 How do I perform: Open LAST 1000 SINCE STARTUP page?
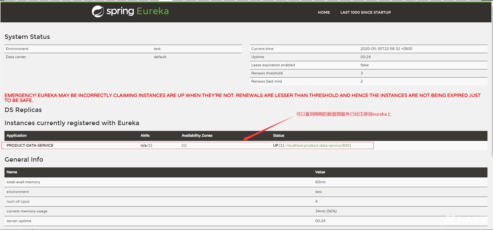[x=365, y=12]
